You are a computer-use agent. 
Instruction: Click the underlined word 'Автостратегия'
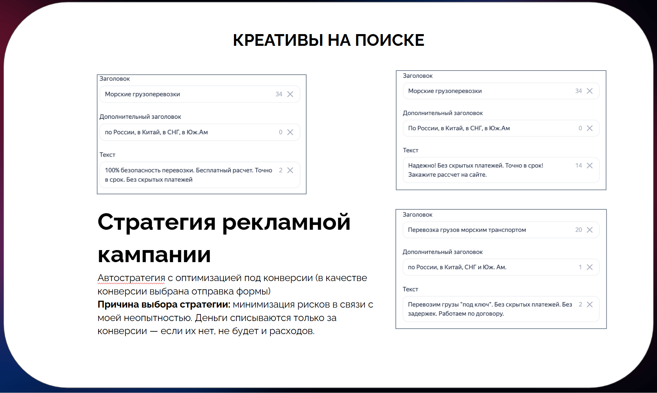[131, 278]
